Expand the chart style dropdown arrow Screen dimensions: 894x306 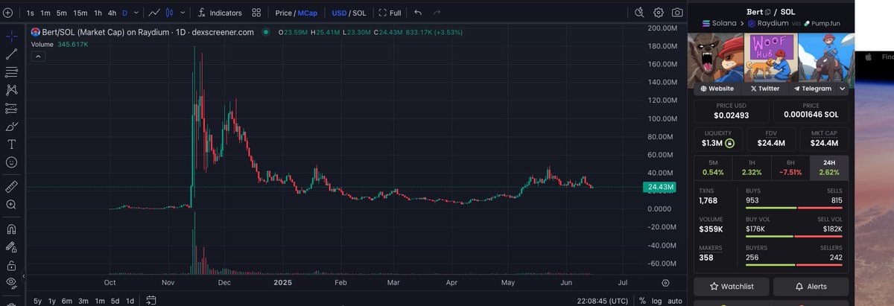click(x=183, y=13)
